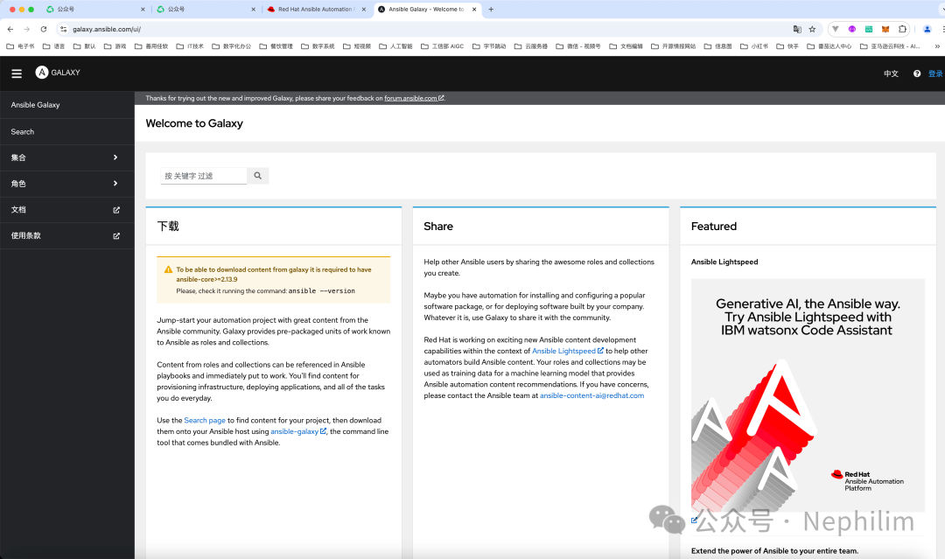This screenshot has height=559, width=945.
Task: Switch to the first 公众号 tab
Action: pos(95,9)
